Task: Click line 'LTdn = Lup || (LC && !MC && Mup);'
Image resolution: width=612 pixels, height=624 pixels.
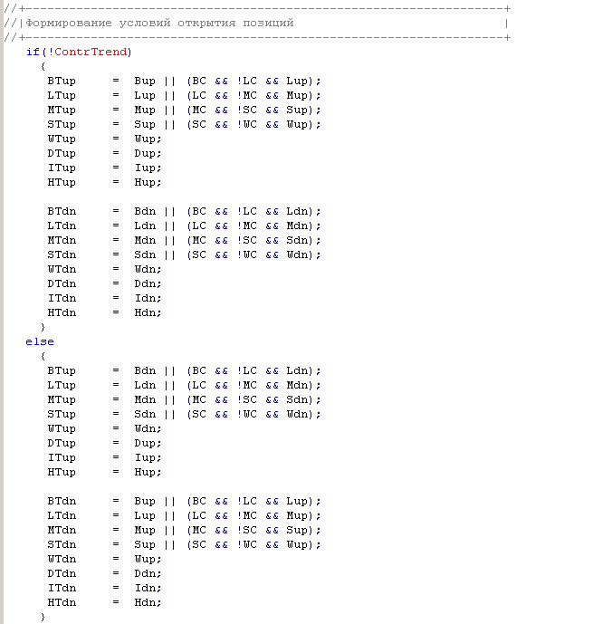Action: 184,515
